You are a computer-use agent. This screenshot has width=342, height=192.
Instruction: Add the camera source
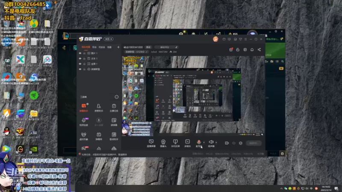point(163,143)
